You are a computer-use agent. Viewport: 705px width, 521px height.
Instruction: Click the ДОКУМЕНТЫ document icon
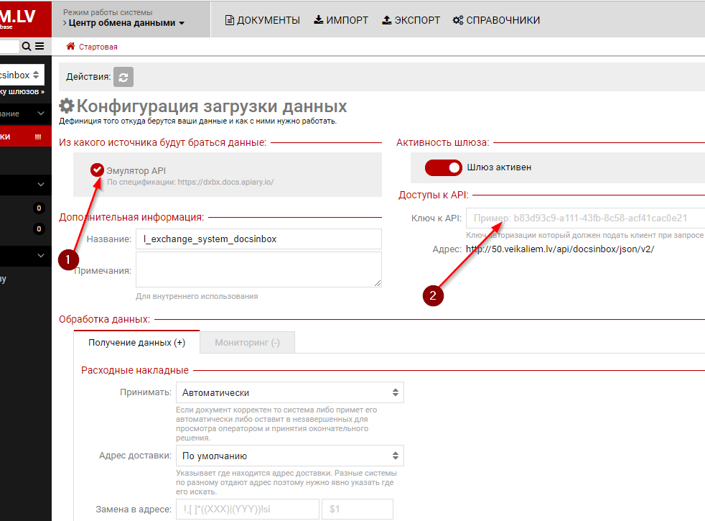230,20
